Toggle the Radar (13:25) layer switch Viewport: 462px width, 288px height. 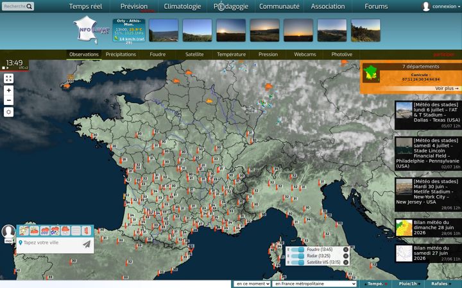pyautogui.click(x=297, y=256)
